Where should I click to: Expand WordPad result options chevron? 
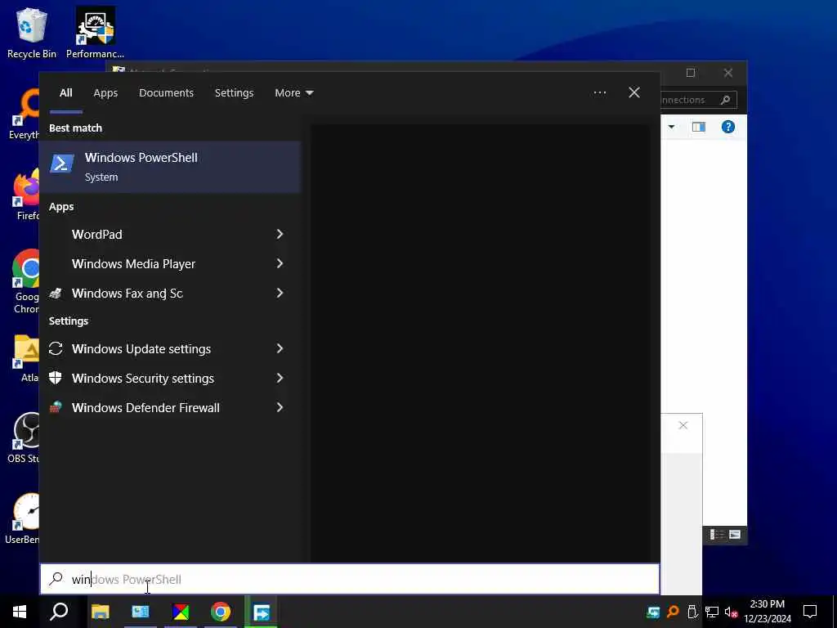pos(280,234)
